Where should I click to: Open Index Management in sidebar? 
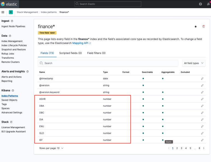click(x=12, y=41)
